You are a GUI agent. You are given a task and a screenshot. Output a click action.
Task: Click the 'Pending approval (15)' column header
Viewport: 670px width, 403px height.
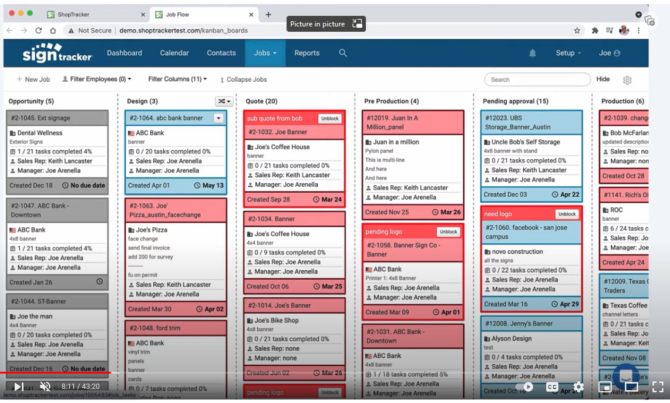point(516,101)
